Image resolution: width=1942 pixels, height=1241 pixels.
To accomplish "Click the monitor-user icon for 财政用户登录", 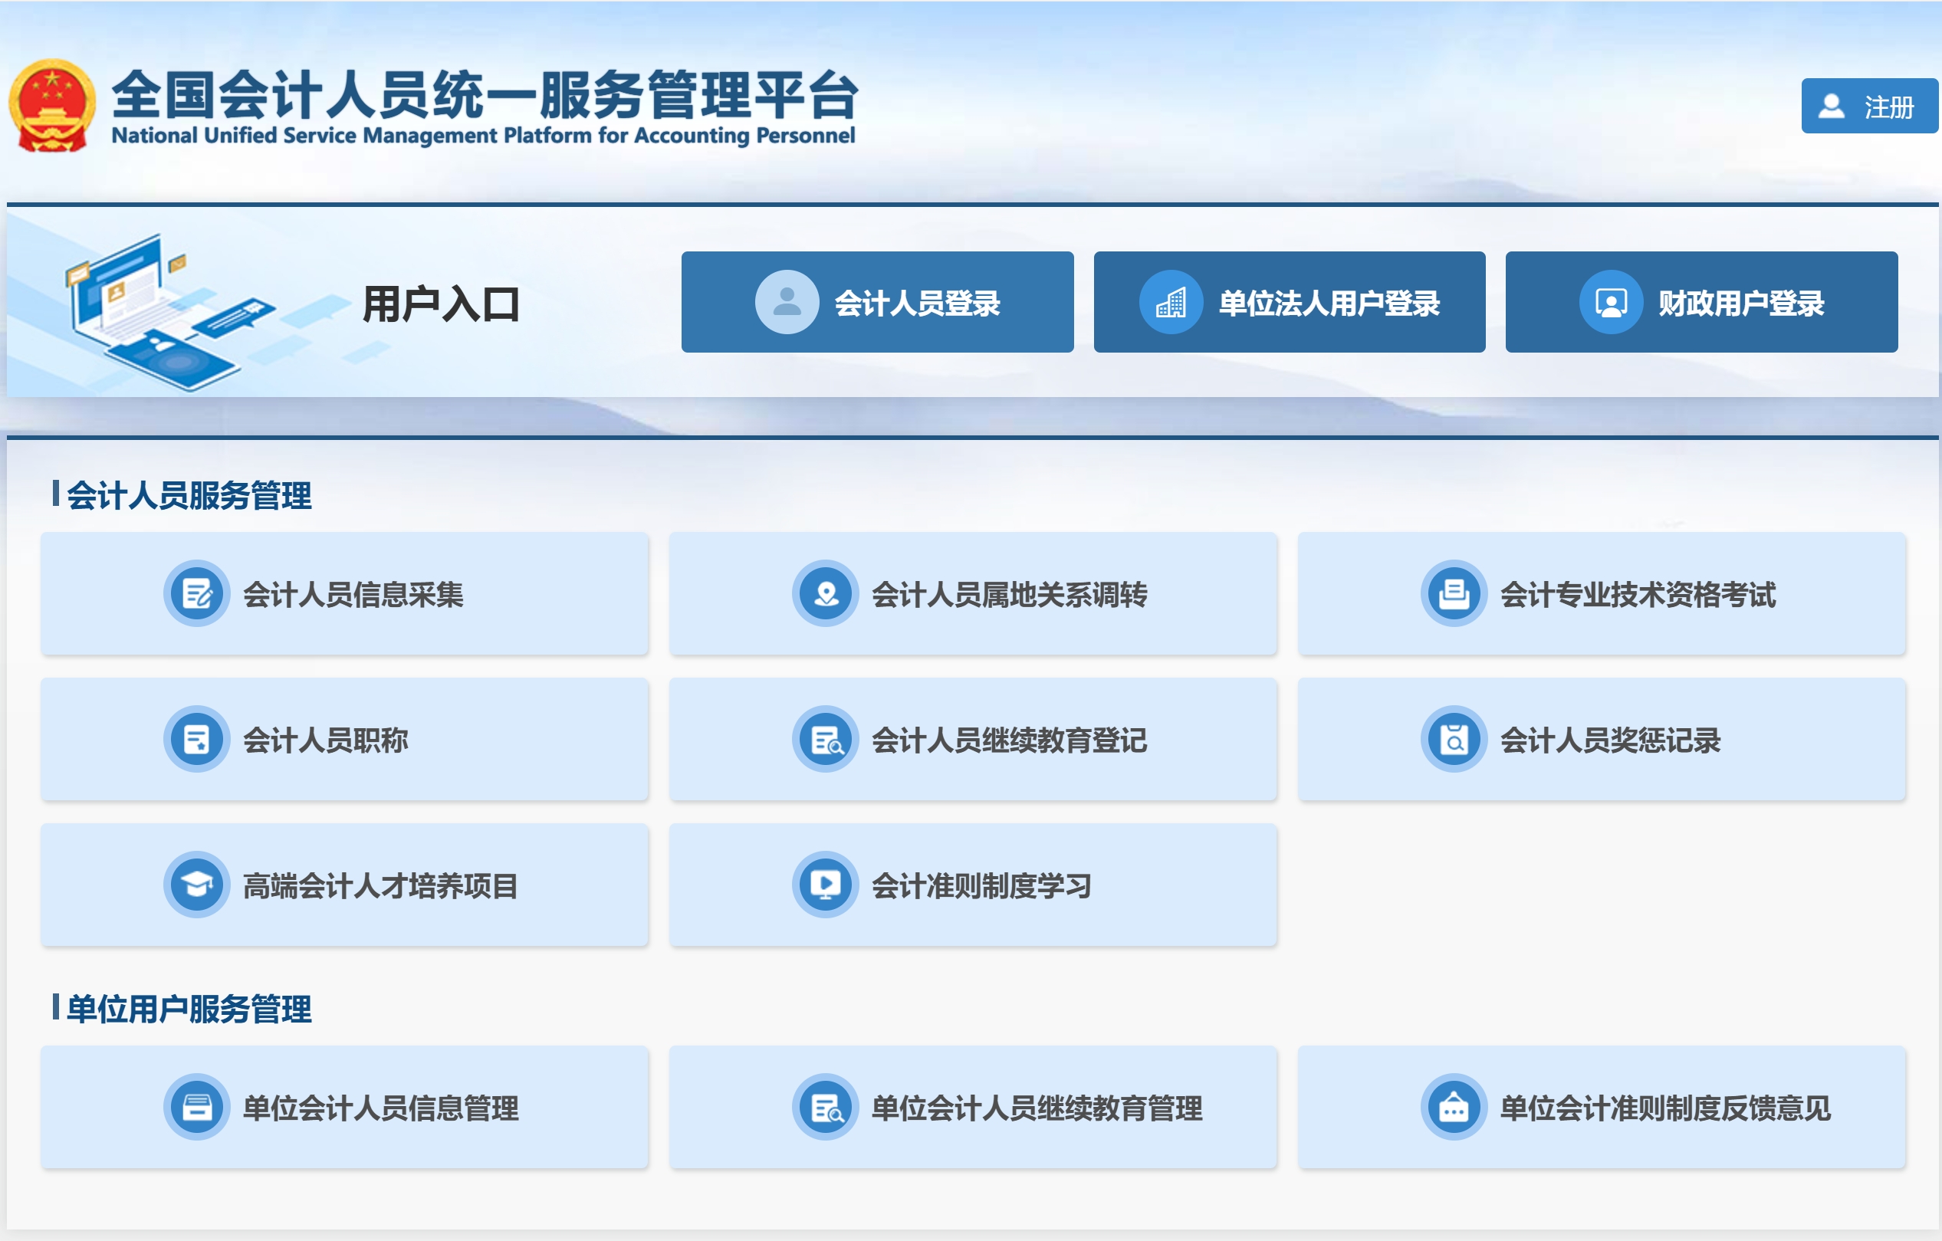I will (1610, 301).
